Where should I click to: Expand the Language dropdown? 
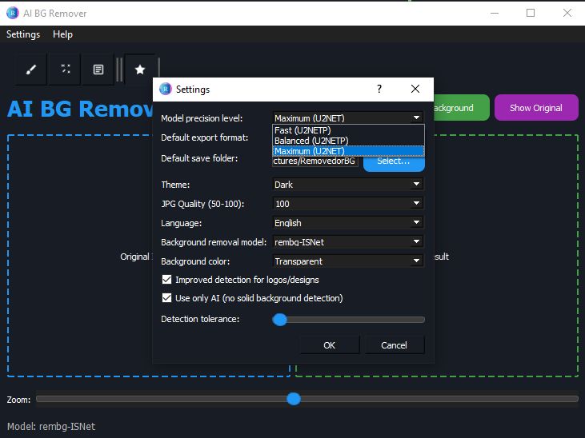(347, 223)
